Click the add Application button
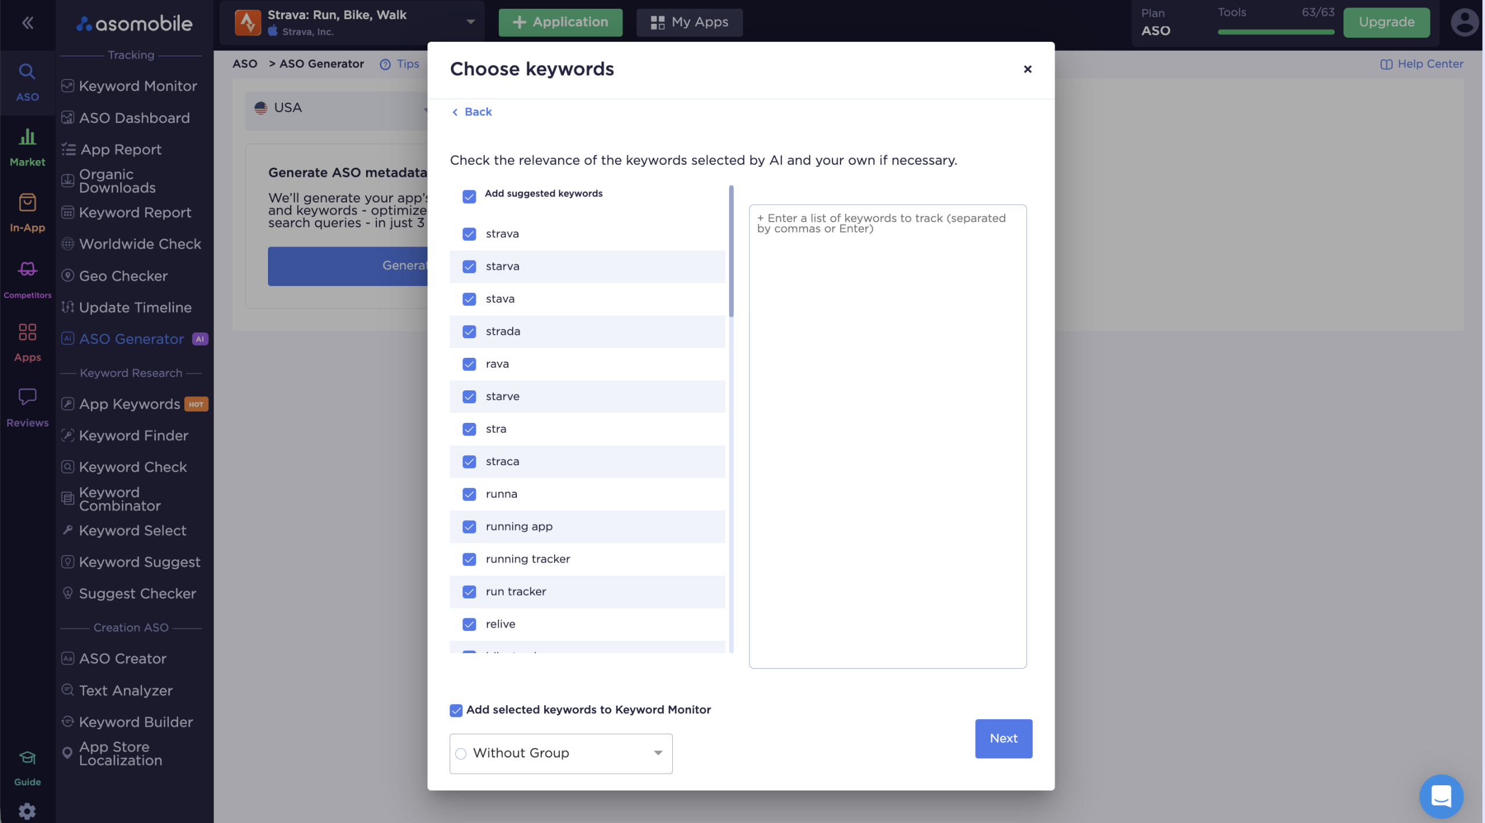This screenshot has width=1485, height=823. (560, 22)
